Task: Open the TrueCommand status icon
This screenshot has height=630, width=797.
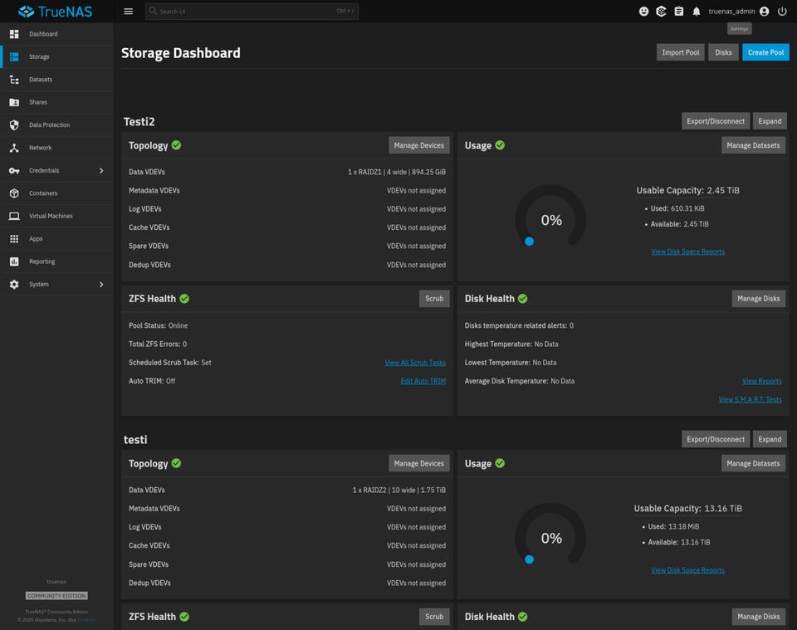Action: (x=661, y=12)
